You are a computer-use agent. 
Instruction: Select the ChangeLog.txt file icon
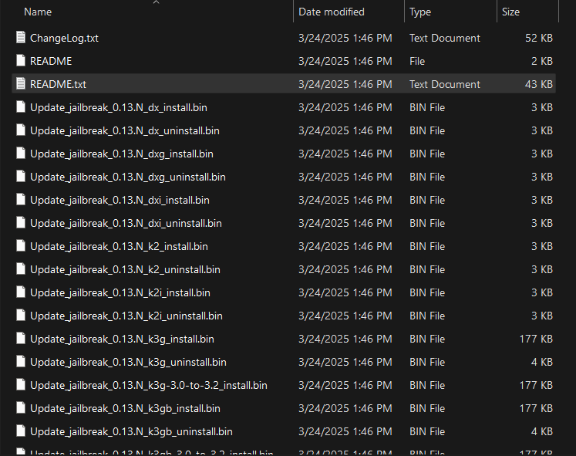point(21,38)
